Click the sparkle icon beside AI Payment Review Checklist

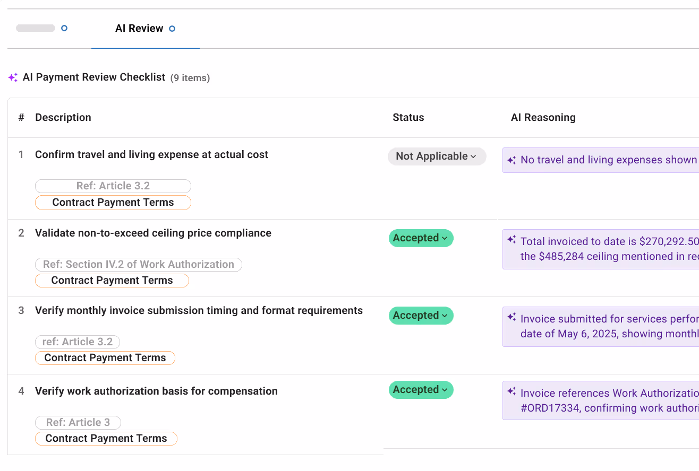coord(13,77)
